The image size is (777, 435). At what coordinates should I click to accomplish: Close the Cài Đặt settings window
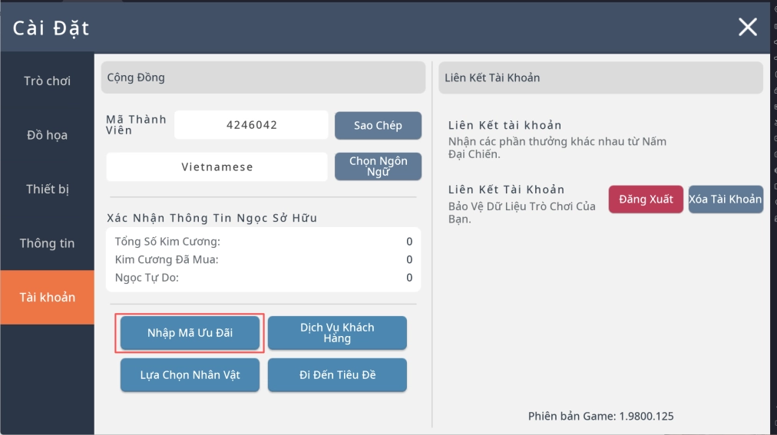(747, 27)
